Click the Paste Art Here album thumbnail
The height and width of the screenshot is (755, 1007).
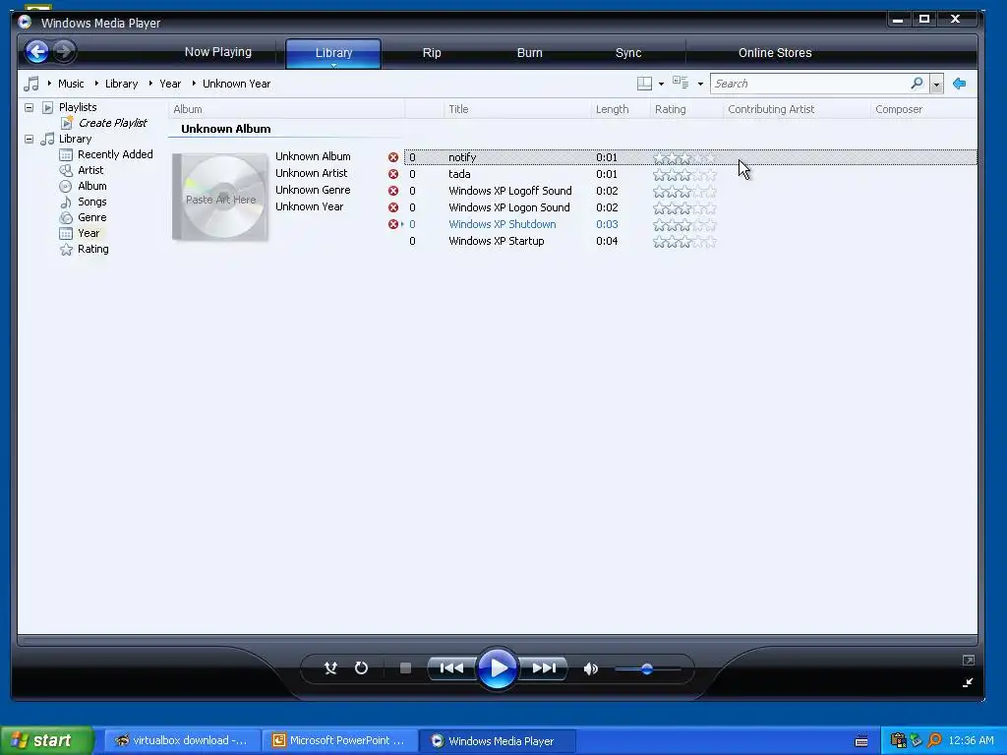pos(220,198)
